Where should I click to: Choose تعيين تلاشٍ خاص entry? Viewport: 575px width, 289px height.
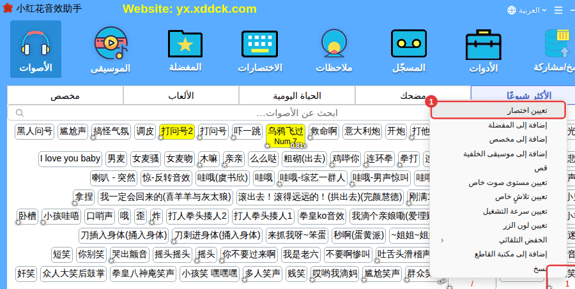click(498, 197)
